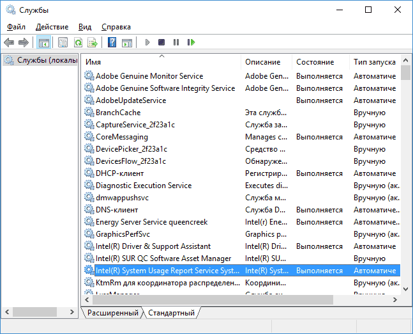Open Help via the question mark icon
Screen dimensions: 413x334
112,42
